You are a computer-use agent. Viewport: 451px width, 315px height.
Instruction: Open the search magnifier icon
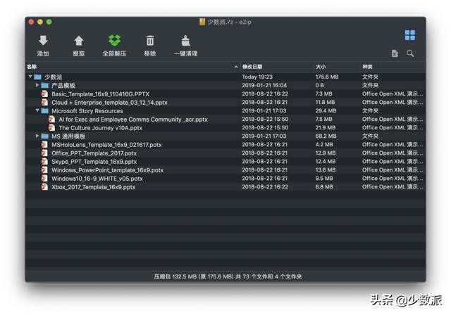point(410,53)
